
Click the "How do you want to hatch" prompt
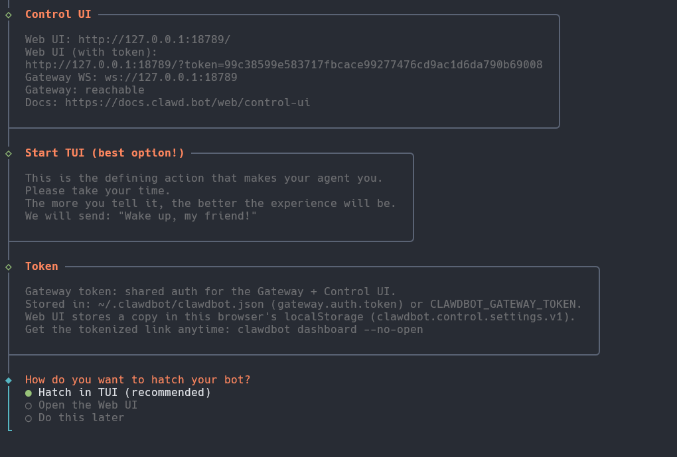137,380
